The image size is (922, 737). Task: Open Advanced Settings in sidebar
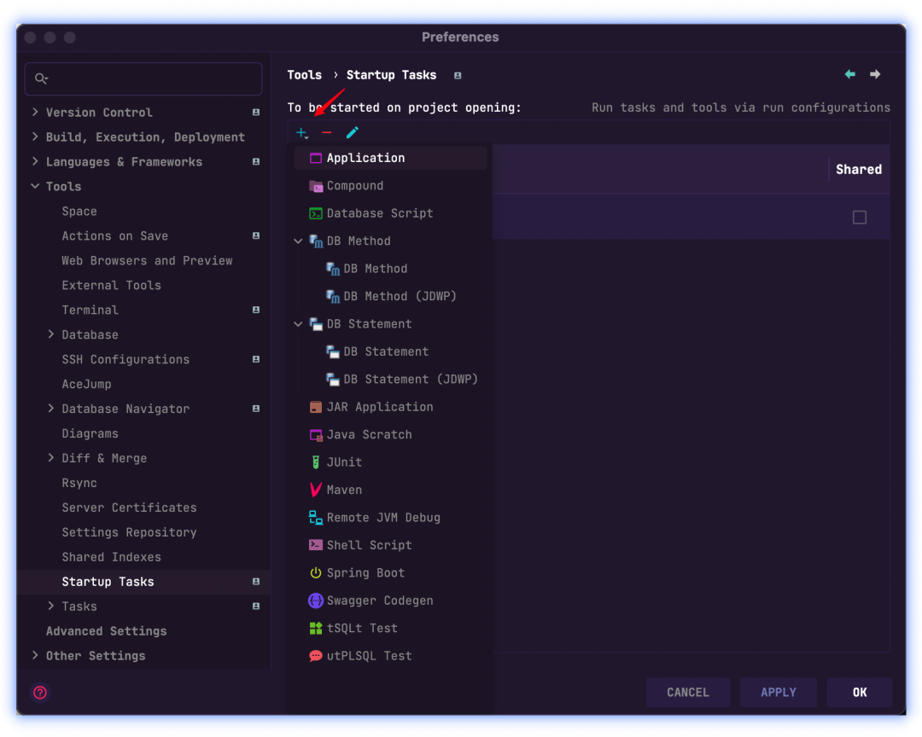(106, 631)
